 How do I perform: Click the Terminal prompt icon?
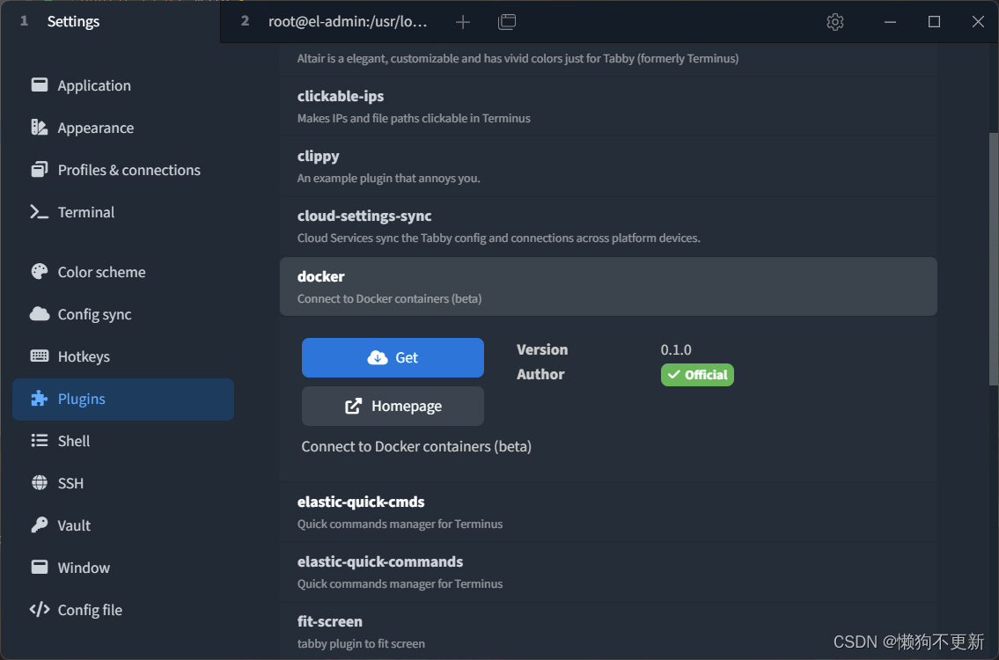tap(40, 211)
